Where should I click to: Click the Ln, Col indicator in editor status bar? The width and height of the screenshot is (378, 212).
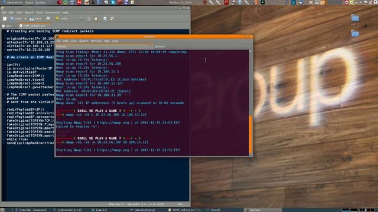coord(157,204)
